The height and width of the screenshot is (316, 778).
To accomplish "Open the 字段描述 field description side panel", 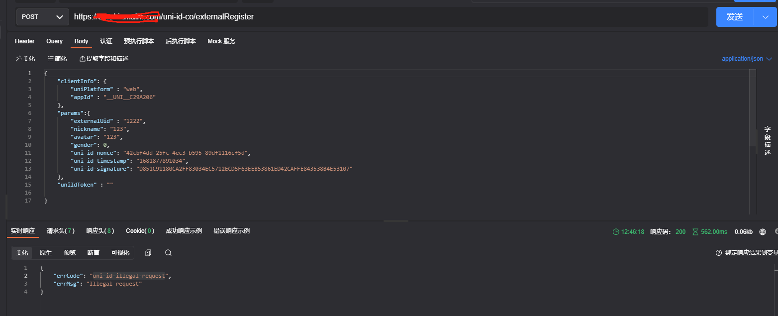I will (767, 141).
